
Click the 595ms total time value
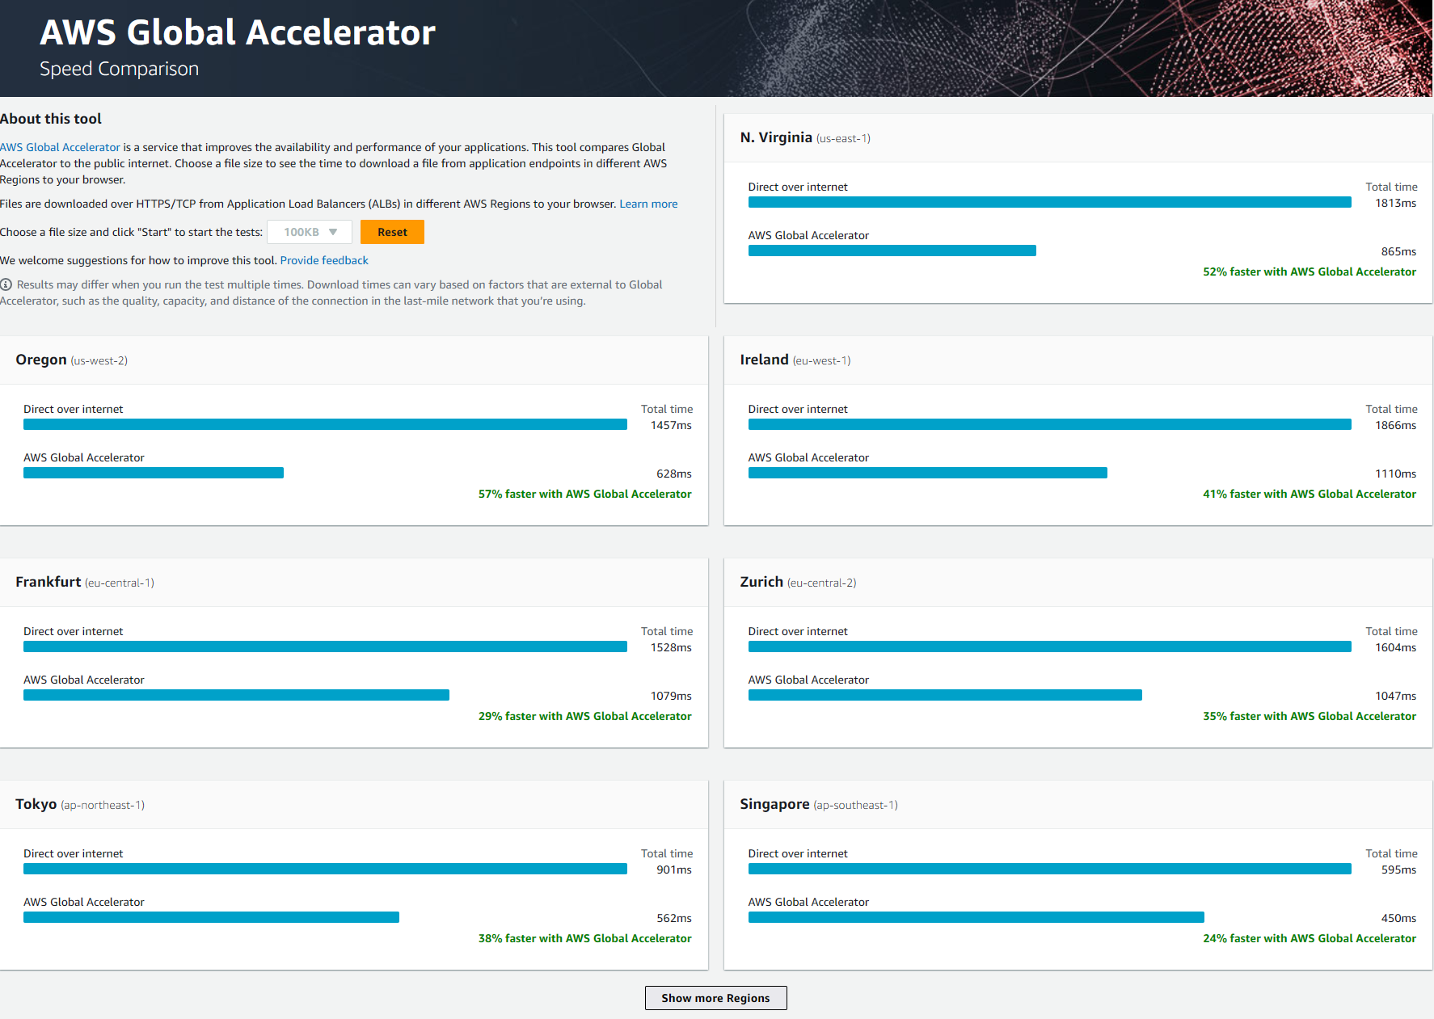coord(1399,870)
